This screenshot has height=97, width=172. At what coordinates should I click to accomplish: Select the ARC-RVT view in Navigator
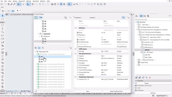pos(148,55)
